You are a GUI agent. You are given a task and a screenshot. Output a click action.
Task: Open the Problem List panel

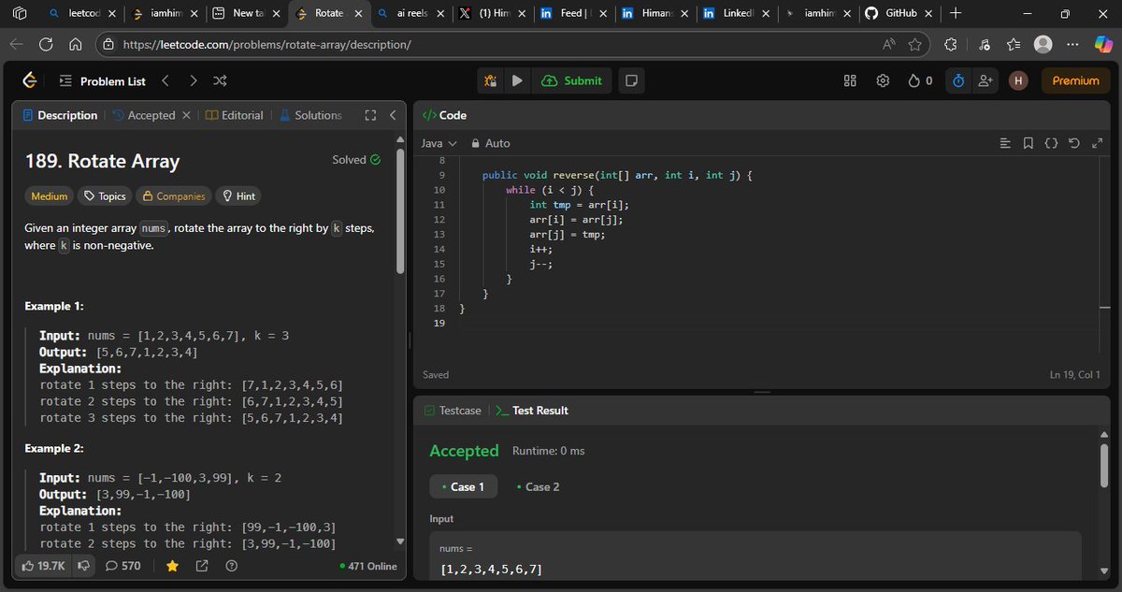point(102,80)
